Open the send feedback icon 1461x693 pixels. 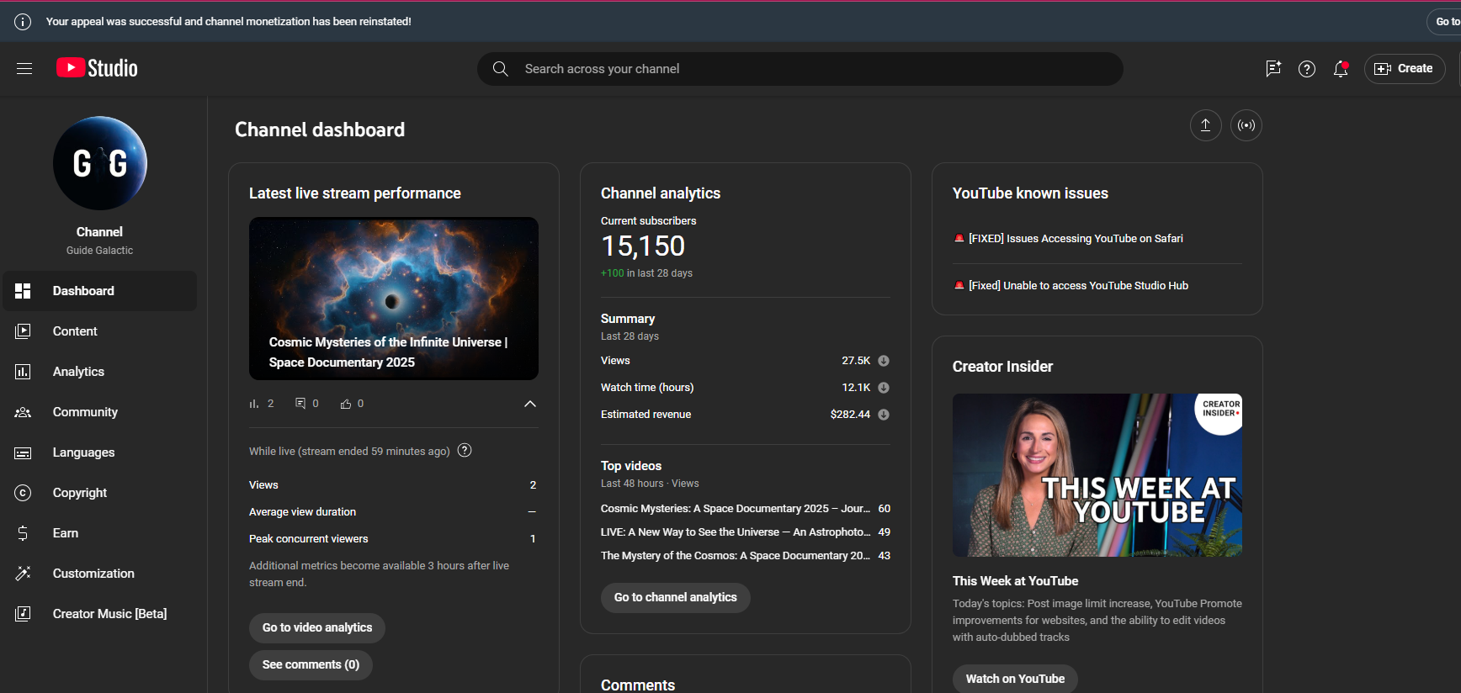pos(1272,69)
